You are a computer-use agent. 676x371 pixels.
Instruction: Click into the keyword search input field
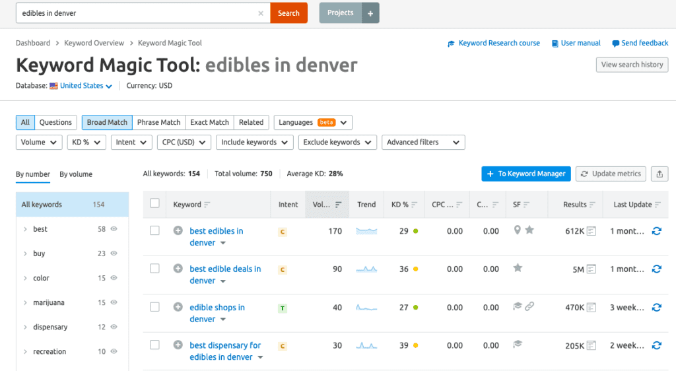point(139,13)
